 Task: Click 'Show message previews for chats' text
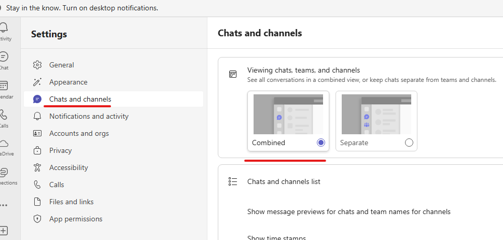pyautogui.click(x=349, y=212)
